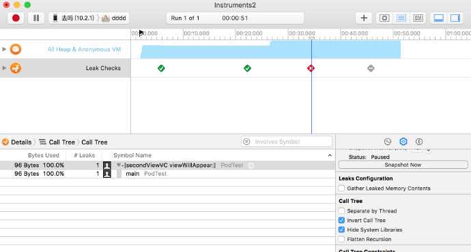The image size is (471, 252).
Task: Expand the All Heap & Anonymous VM track
Action: point(4,49)
